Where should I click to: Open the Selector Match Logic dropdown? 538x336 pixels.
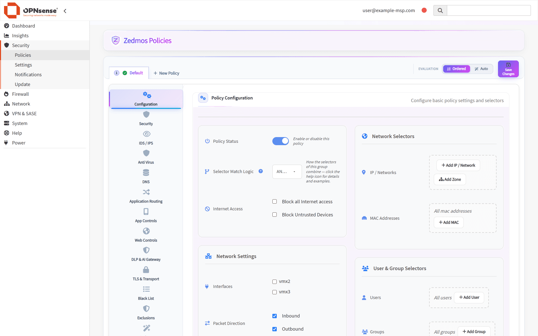(x=287, y=171)
